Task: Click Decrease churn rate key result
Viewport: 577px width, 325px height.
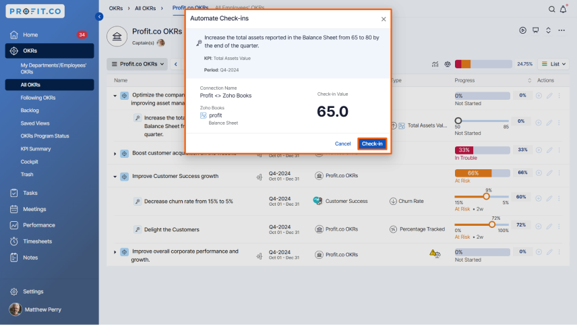Action: click(x=189, y=202)
